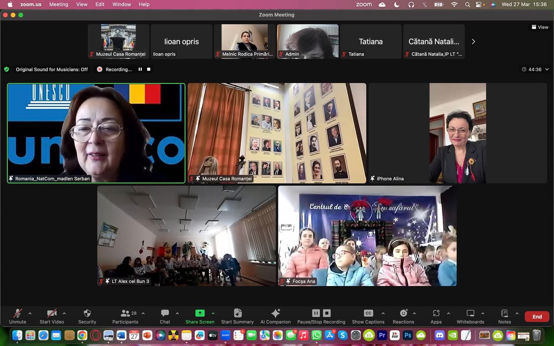Open the Window menu in menu bar
The height and width of the screenshot is (346, 554).
[121, 4]
